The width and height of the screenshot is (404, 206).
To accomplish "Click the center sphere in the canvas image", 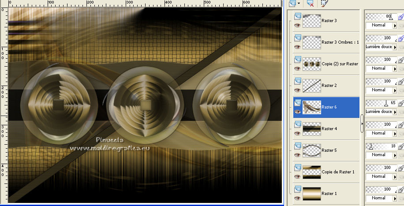I will (145, 105).
